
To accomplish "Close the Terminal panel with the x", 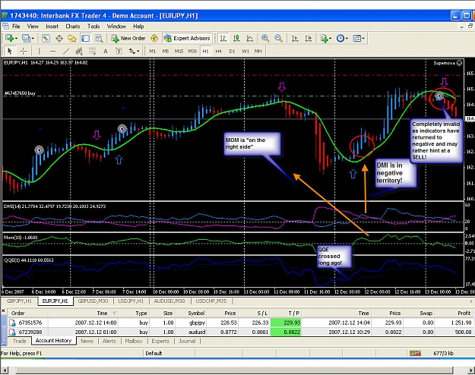I will 3,310.
